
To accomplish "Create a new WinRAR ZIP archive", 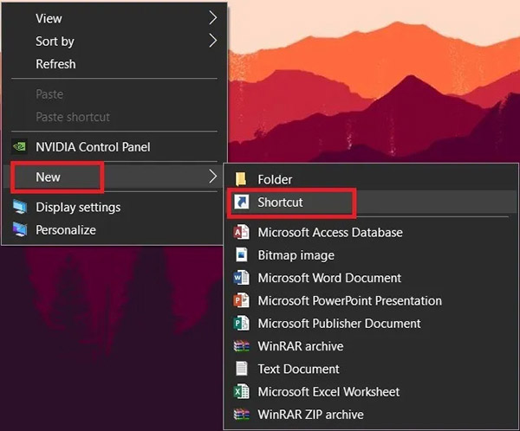I will [371, 415].
